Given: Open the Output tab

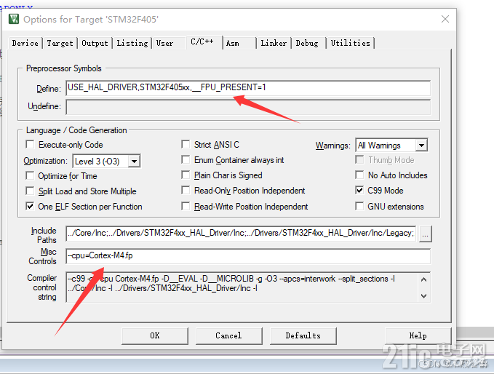Looking at the screenshot, I should point(95,43).
